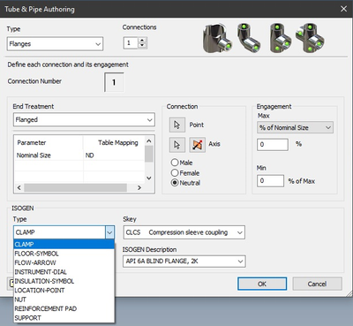Select the three-connection tee fitting preview
Viewport: 353px width, 326px height.
click(x=281, y=38)
